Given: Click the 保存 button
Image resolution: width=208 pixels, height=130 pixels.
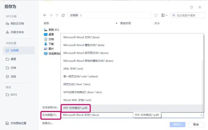Looking at the screenshot, I should (177, 124).
